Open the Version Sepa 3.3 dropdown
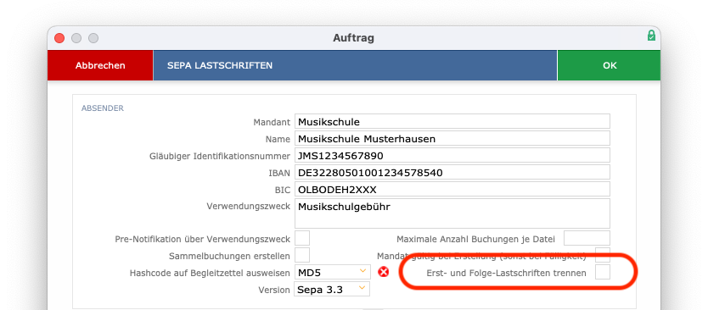Screen dimensions: 708x310 tap(332, 289)
